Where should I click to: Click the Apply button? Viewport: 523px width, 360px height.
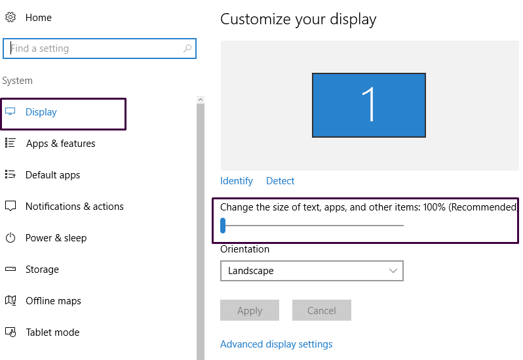[x=250, y=310]
